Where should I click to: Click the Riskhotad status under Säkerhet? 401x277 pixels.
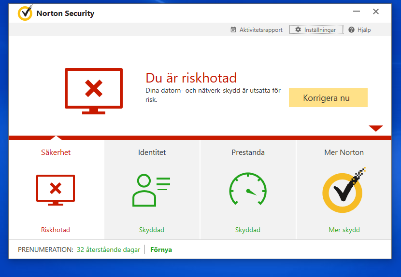(56, 230)
